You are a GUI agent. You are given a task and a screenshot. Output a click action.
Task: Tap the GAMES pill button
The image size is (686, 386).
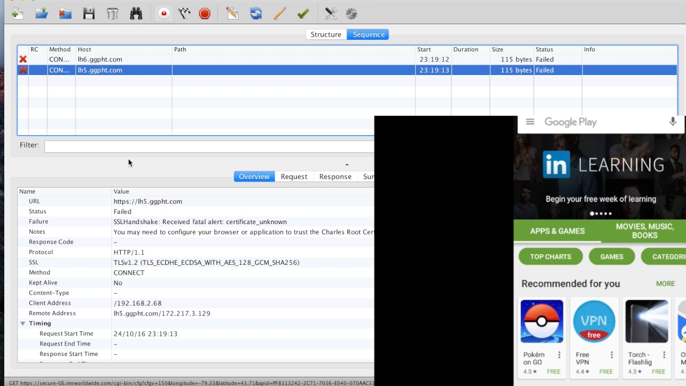pos(612,256)
